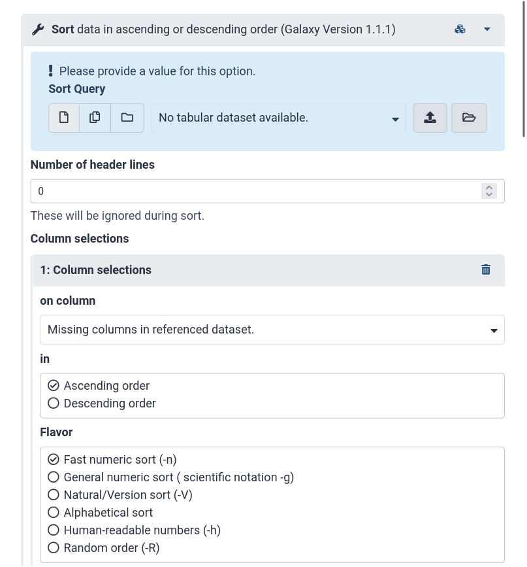This screenshot has width=527, height=567.
Task: Click the wrench icon in the Sort header
Action: [x=38, y=29]
